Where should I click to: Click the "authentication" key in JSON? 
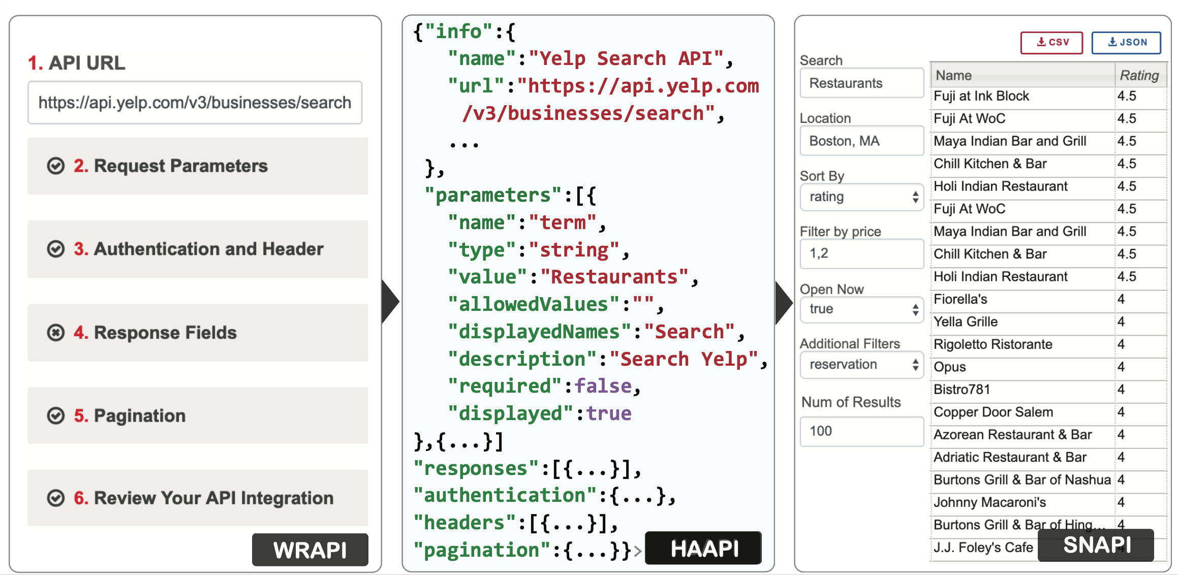click(505, 495)
